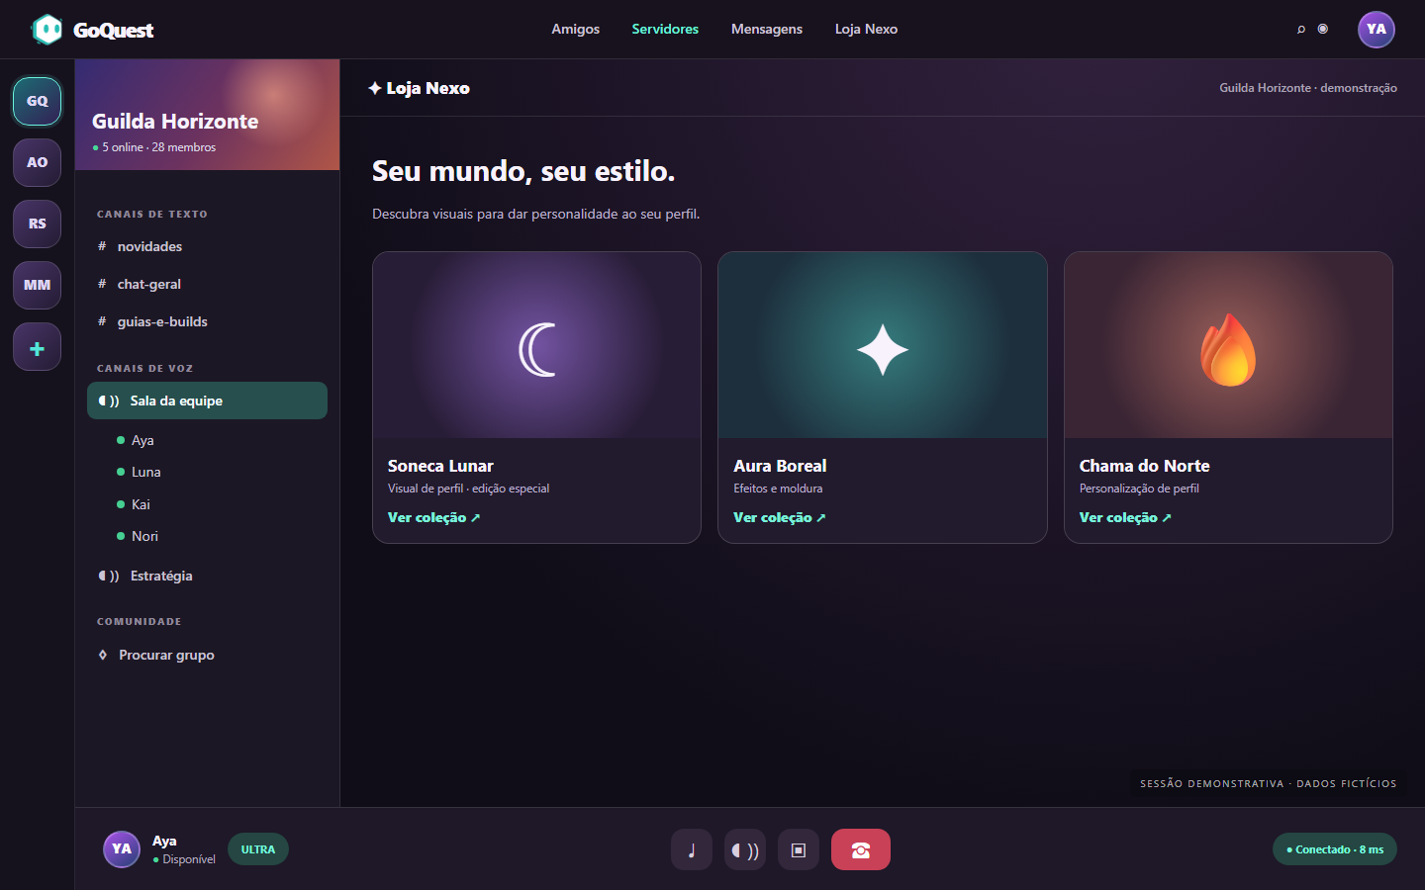Click Ver coleção link for Aura Boreal

click(x=779, y=517)
